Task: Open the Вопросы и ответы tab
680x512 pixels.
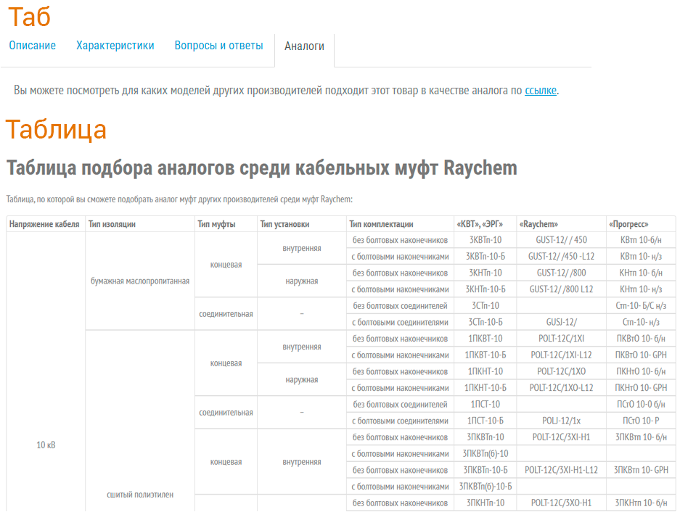Action: [218, 46]
